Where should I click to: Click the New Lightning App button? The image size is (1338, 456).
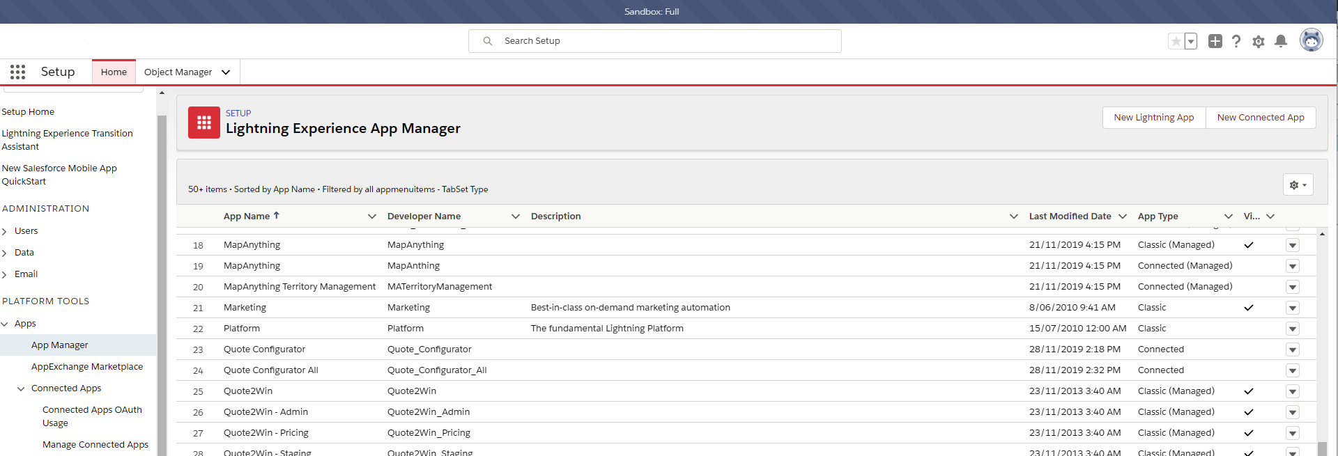(x=1153, y=118)
